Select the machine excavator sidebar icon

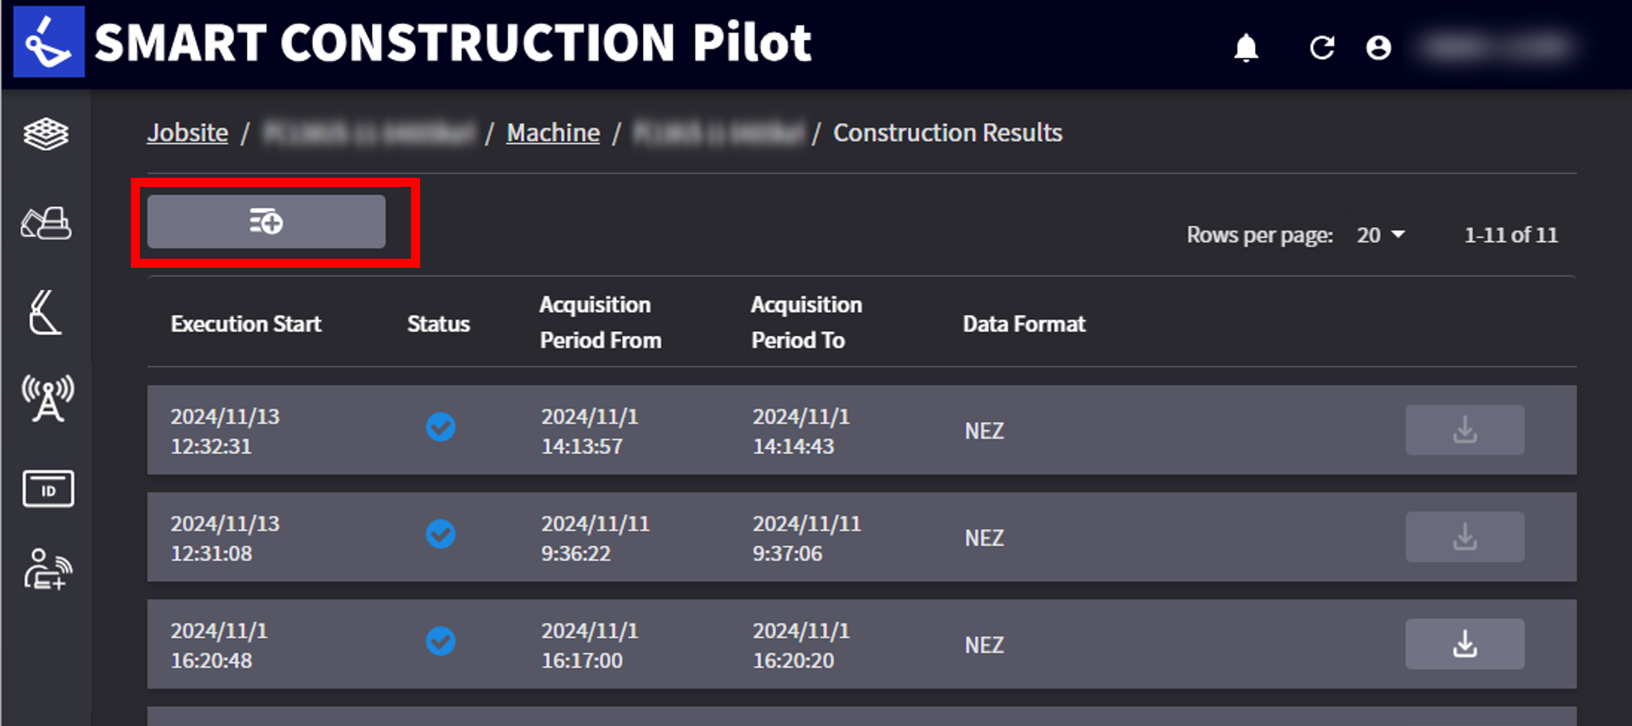pos(45,223)
